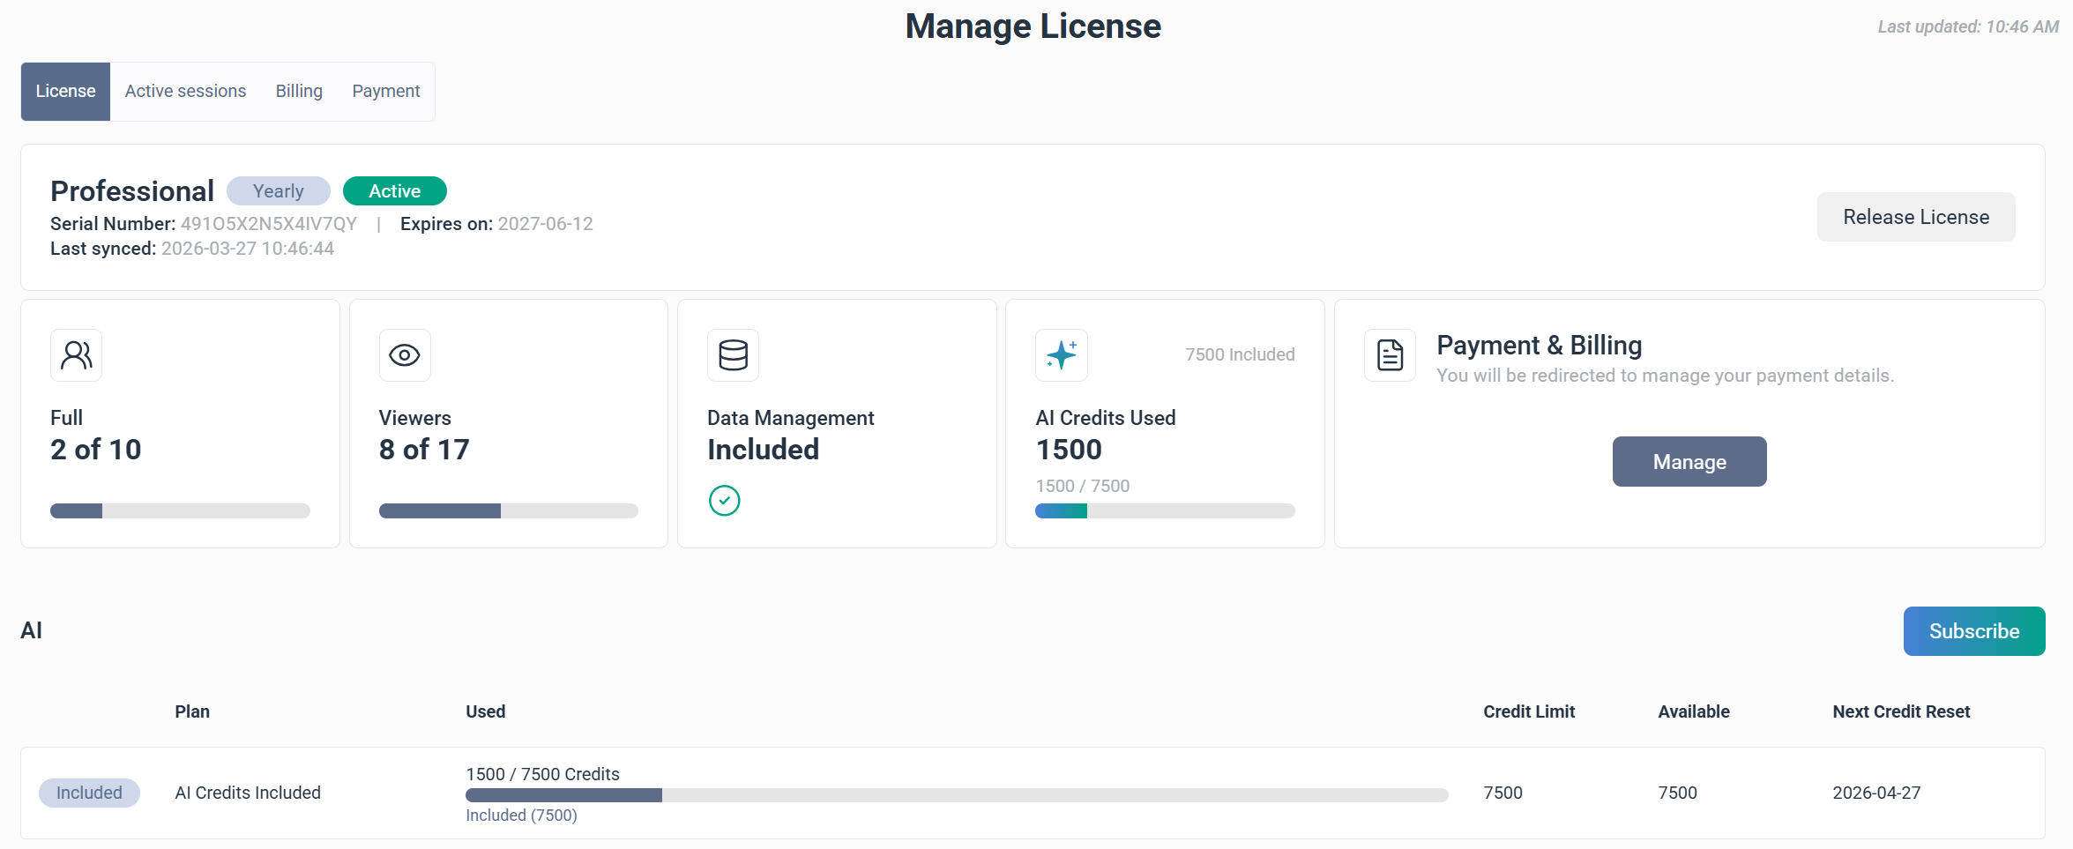The height and width of the screenshot is (849, 2073).
Task: Click the Payment & Billing document icon
Action: pyautogui.click(x=1389, y=355)
